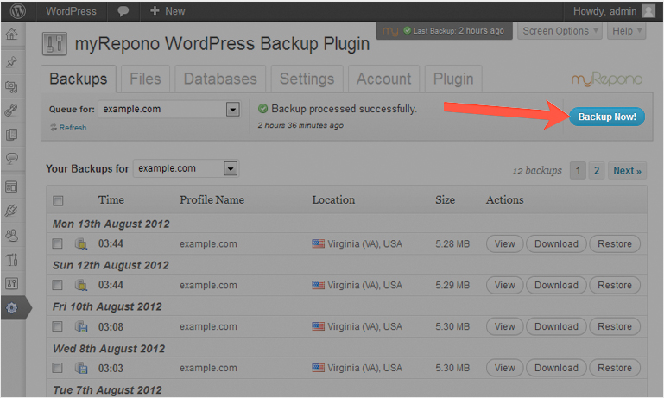The height and width of the screenshot is (398, 664).
Task: Open Comments speech bubble in sidebar
Action: click(x=12, y=159)
